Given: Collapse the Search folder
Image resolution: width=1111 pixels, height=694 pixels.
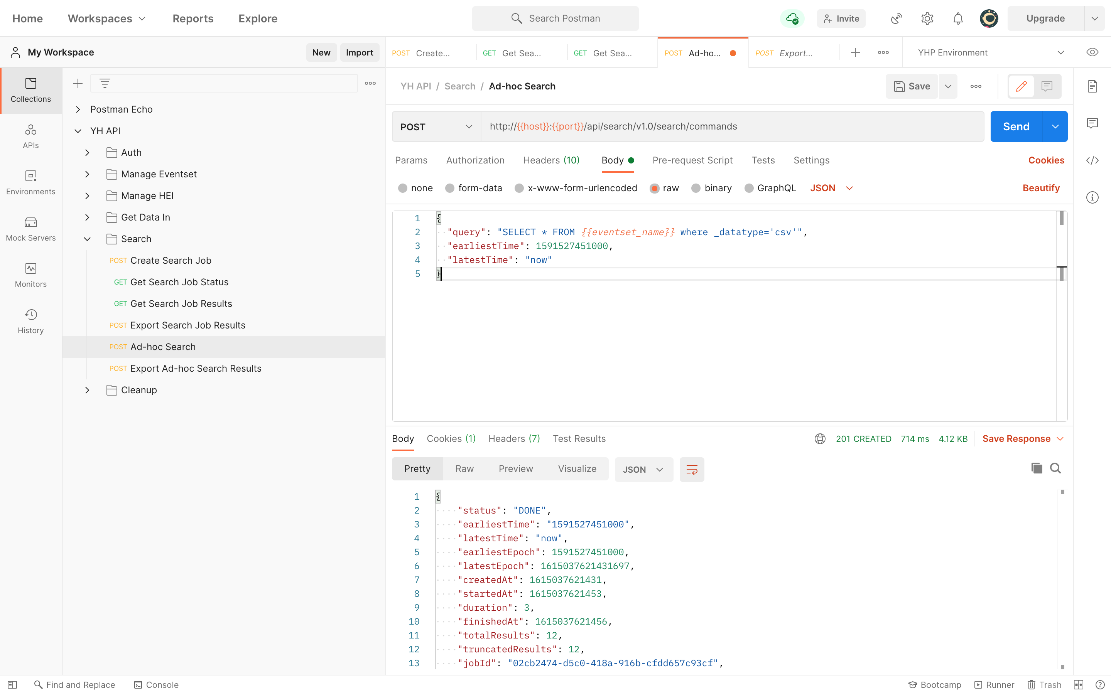Looking at the screenshot, I should [x=87, y=239].
